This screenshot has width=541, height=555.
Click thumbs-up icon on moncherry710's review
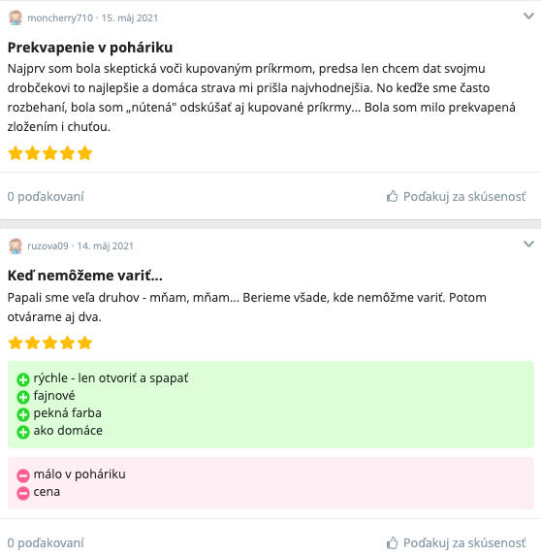[x=392, y=196]
